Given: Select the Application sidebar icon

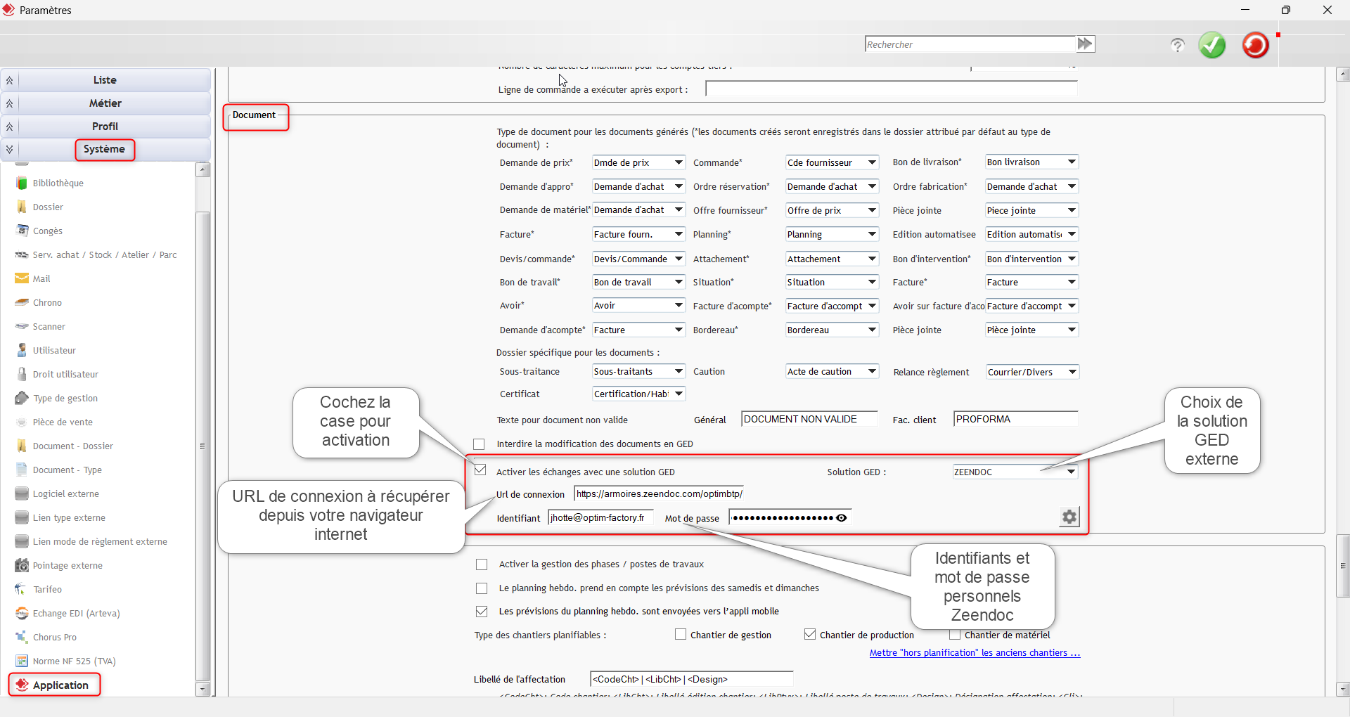Looking at the screenshot, I should pos(22,685).
